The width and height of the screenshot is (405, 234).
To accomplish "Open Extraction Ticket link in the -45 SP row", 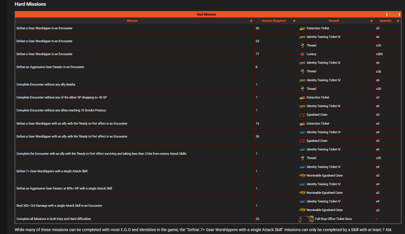I will pos(318,98).
